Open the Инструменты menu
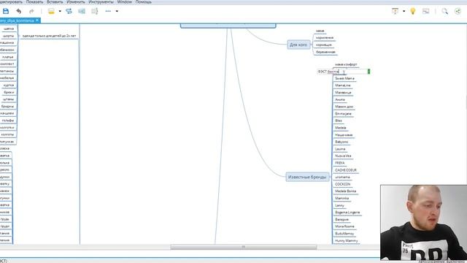 click(101, 1)
